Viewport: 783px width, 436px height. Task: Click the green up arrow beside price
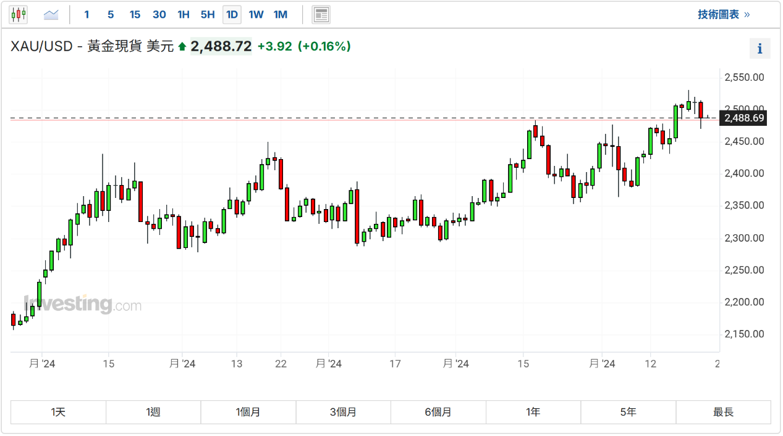182,46
